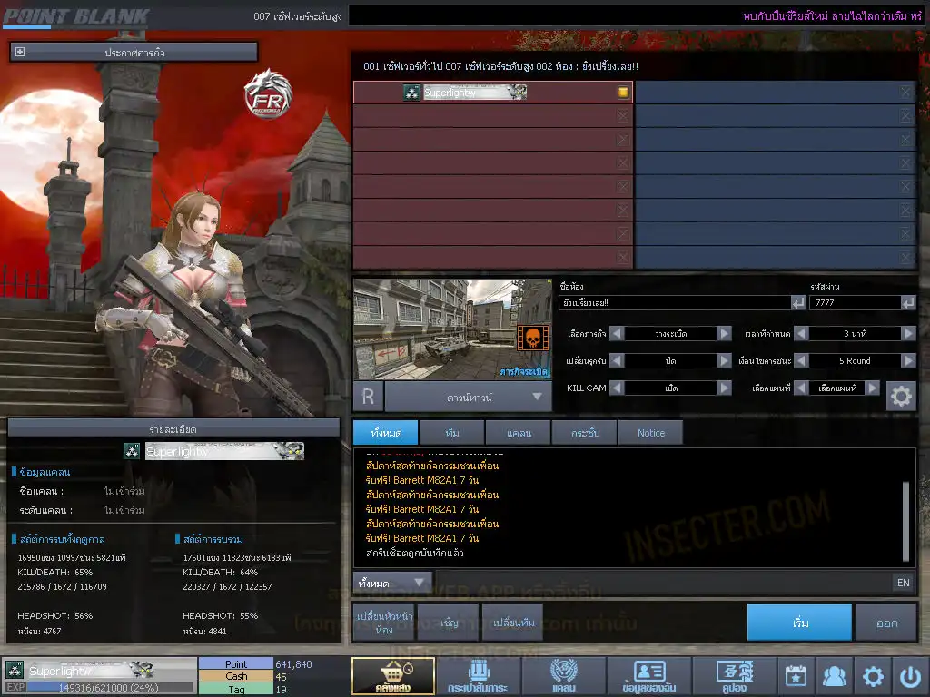The width and height of the screenshot is (930, 697).
Task: Open the clan emblem icon in bottom bar
Action: (563, 676)
